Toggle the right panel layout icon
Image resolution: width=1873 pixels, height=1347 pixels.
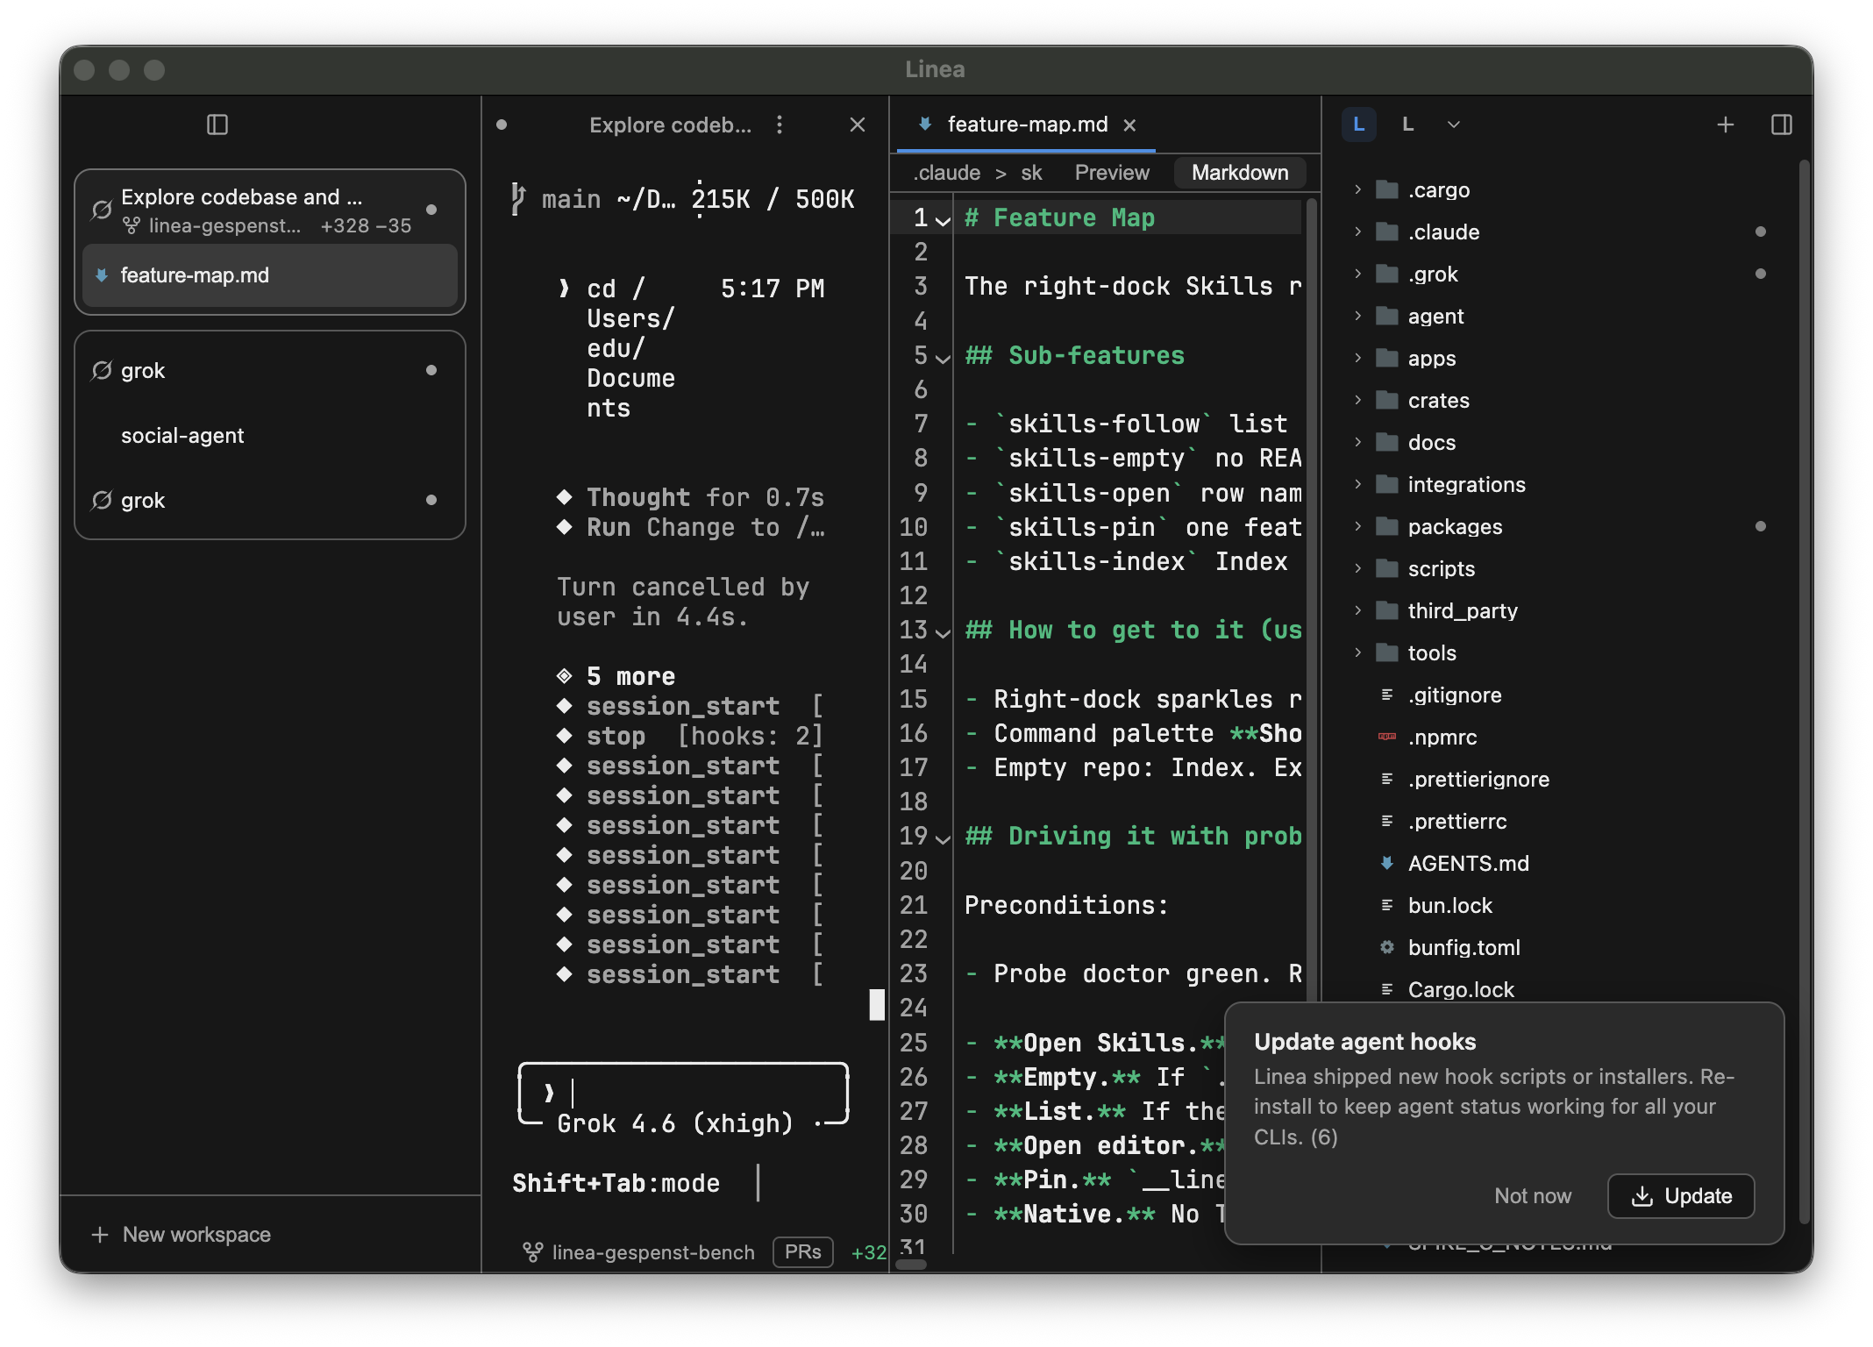1781,125
